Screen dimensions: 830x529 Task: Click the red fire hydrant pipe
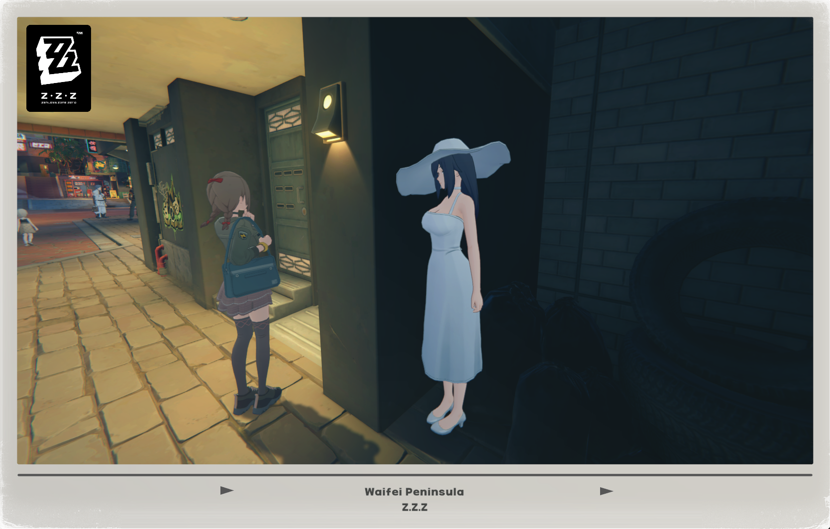[161, 260]
